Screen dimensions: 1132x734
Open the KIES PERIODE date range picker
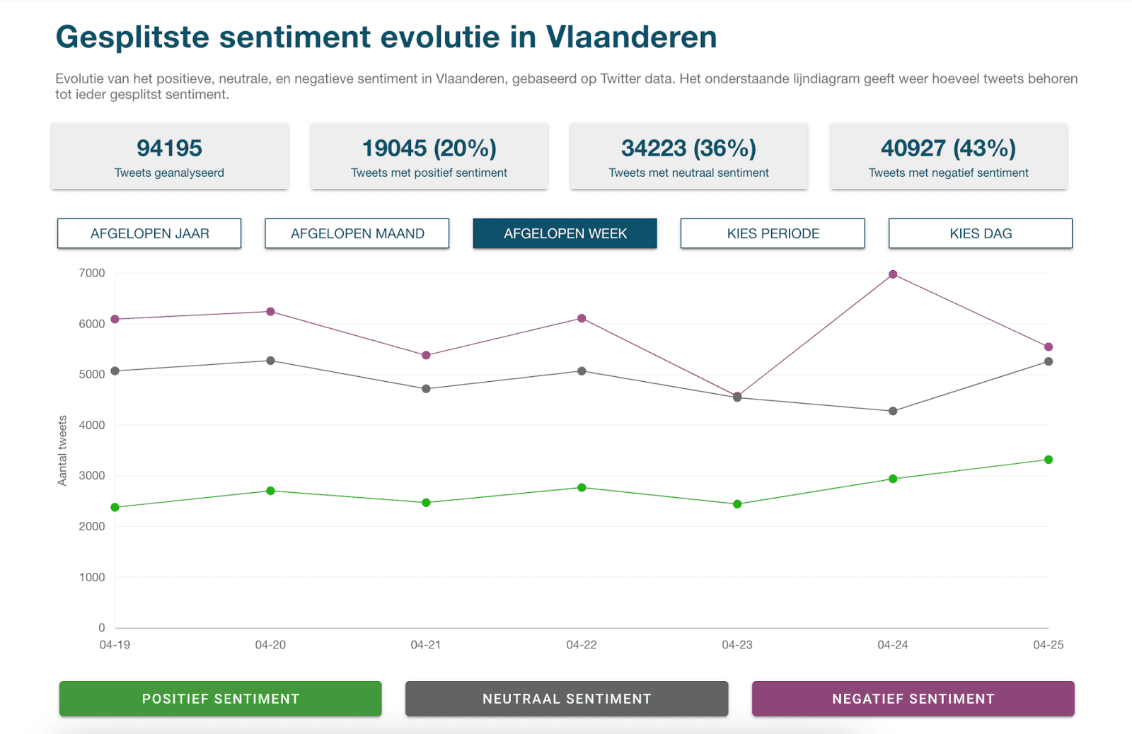(x=773, y=233)
